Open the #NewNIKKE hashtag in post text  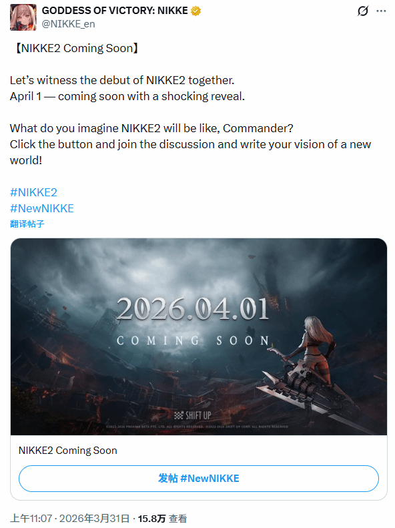42,208
